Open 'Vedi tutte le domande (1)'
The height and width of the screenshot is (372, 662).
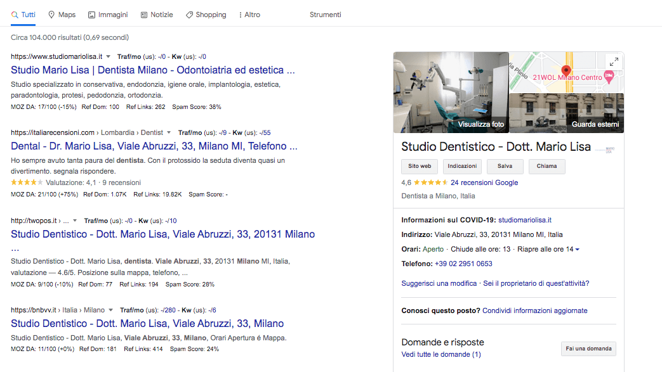[441, 355]
